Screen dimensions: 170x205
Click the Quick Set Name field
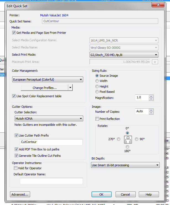pyautogui.click(x=100, y=21)
